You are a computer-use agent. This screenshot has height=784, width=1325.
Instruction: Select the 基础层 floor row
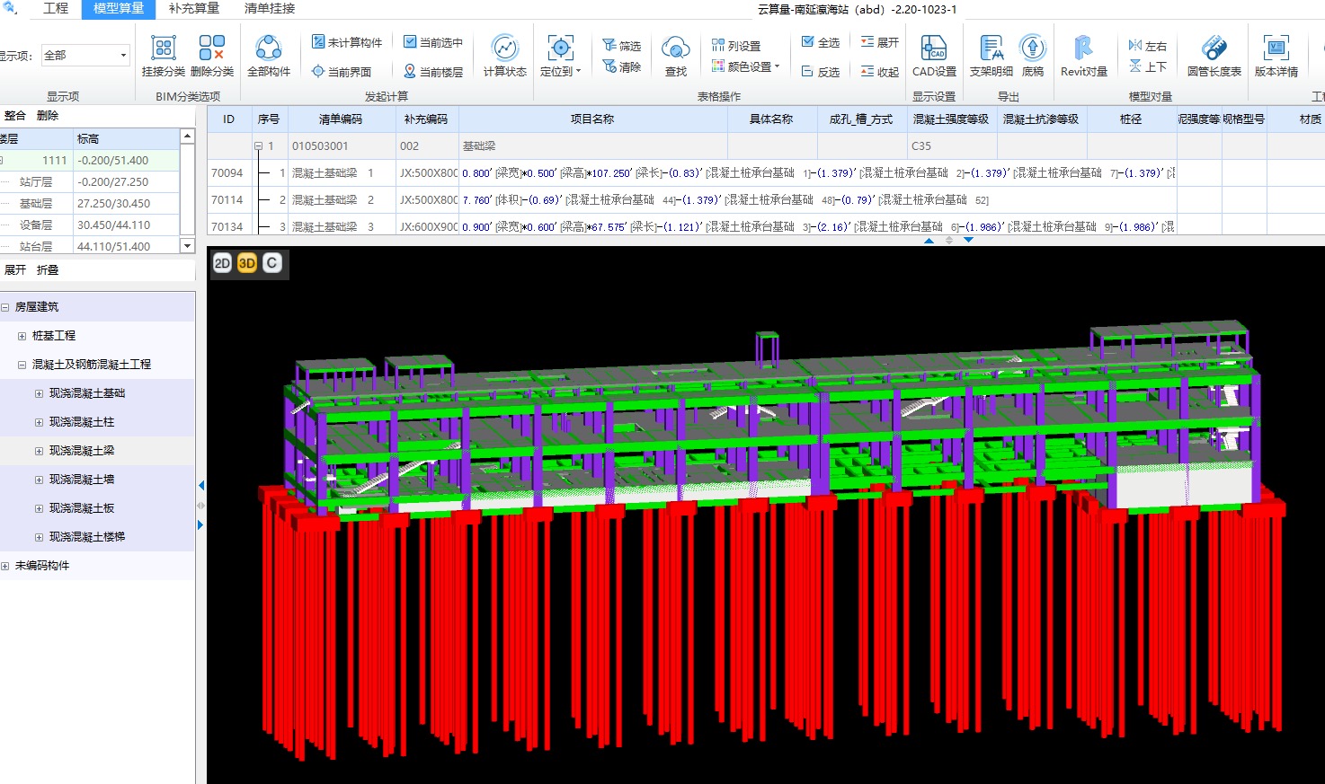[x=36, y=204]
